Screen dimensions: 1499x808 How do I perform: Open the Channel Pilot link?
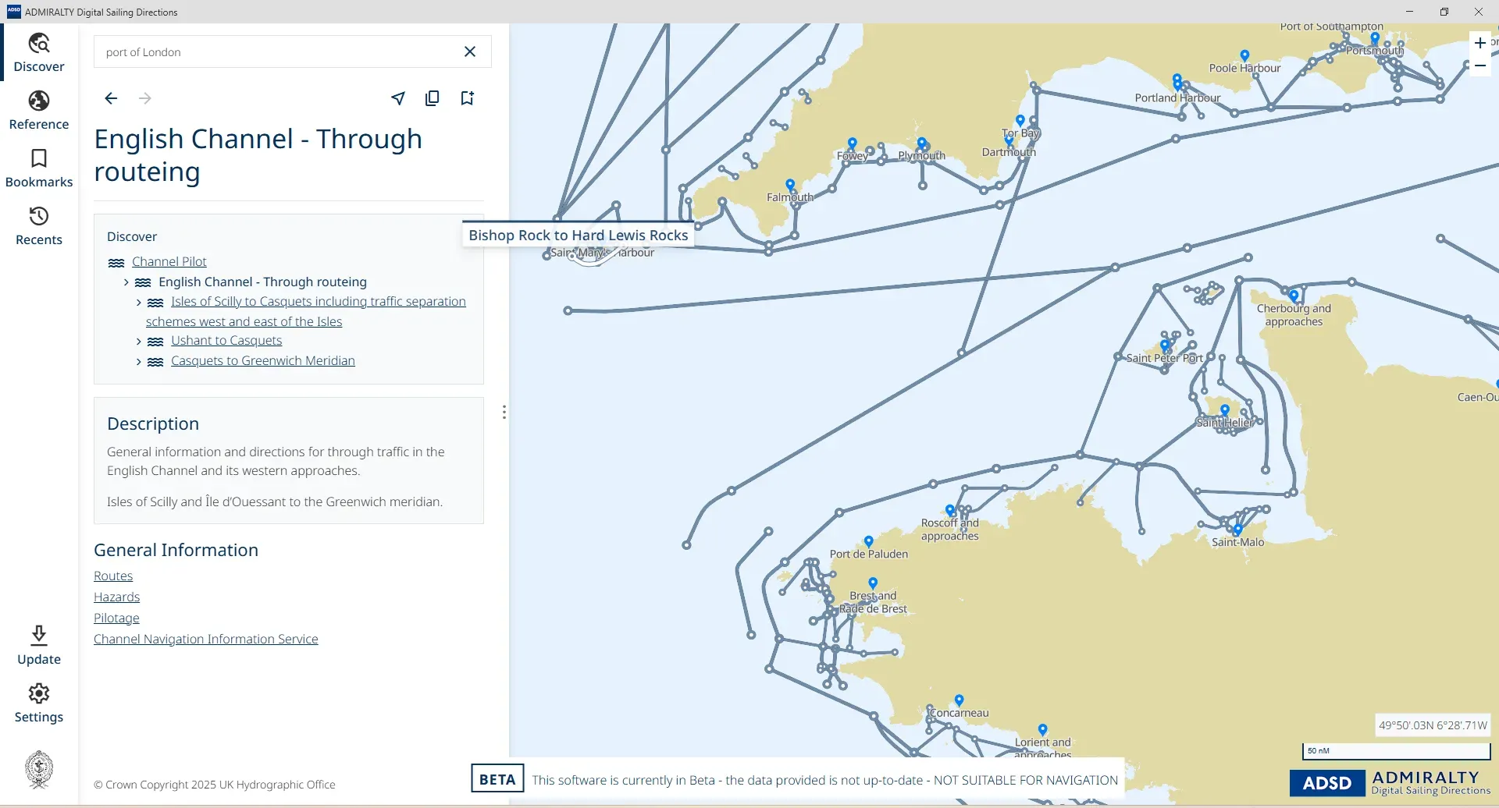pyautogui.click(x=169, y=261)
